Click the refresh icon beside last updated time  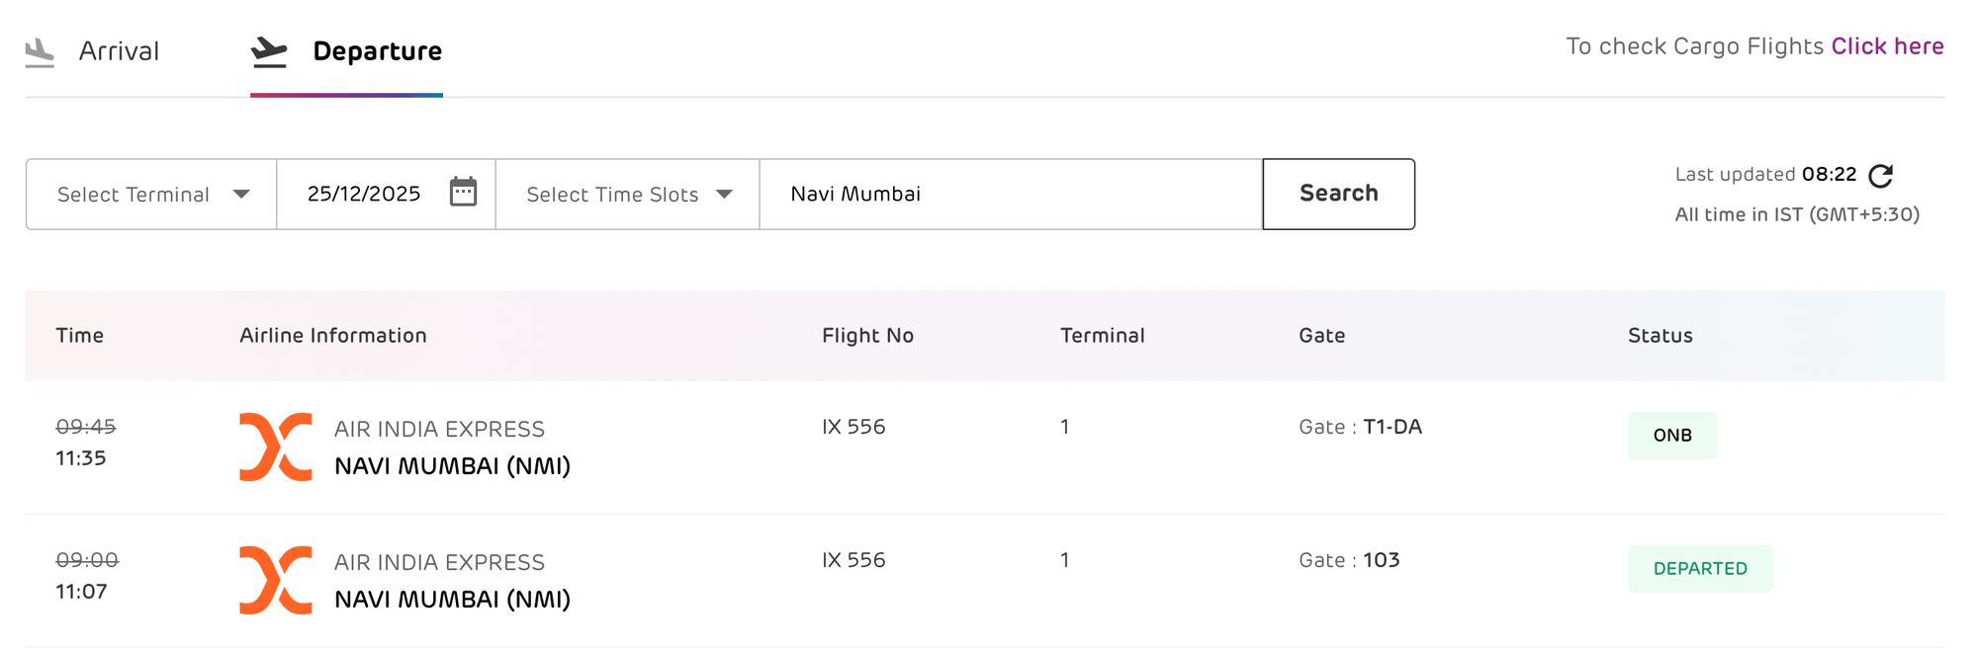[x=1882, y=174]
